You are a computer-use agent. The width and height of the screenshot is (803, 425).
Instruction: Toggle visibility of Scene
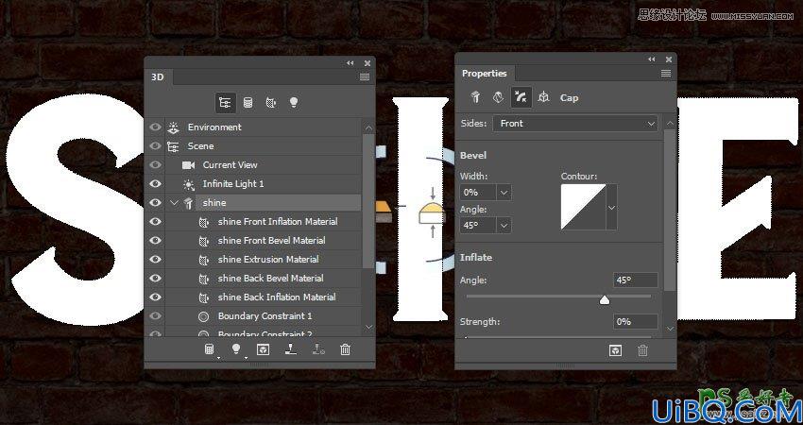155,146
